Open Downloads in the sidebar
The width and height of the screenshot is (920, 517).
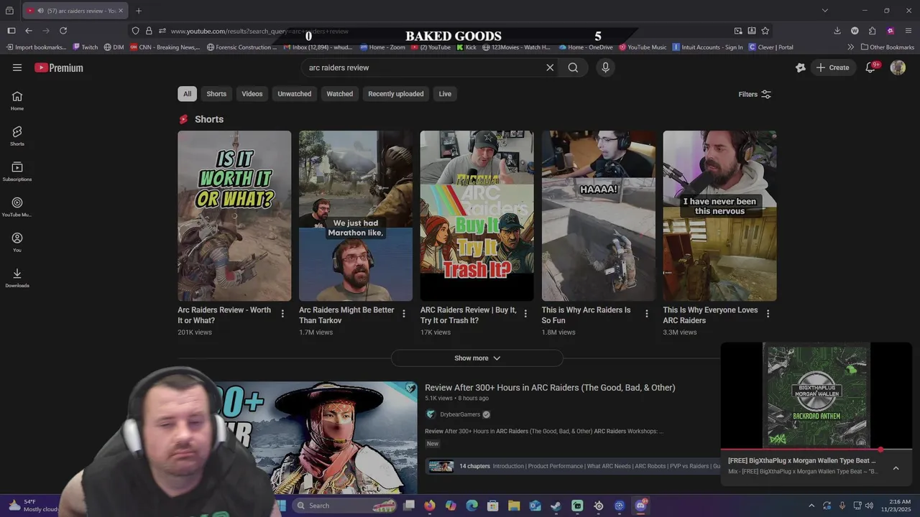pos(17,278)
